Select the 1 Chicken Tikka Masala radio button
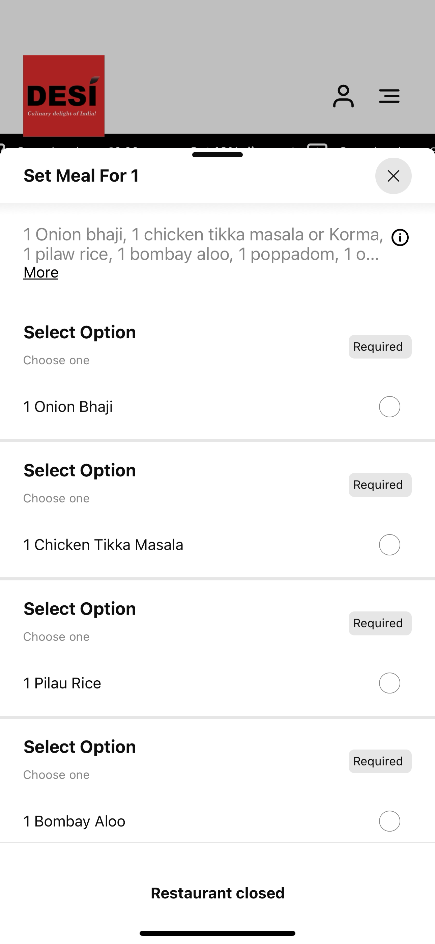The height and width of the screenshot is (944, 435). [389, 545]
